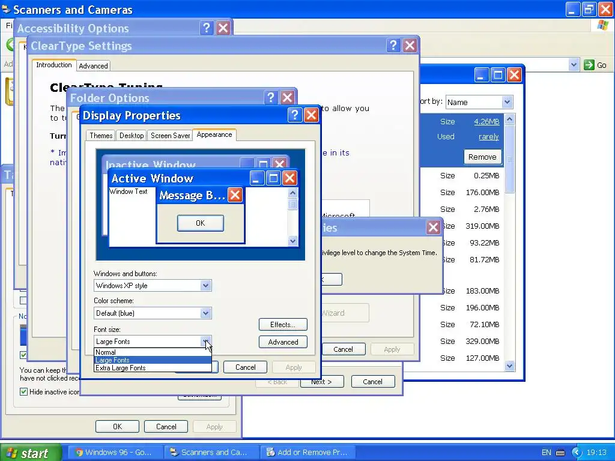Open the address bar dropdown arrow
The height and width of the screenshot is (461, 615).
574,65
